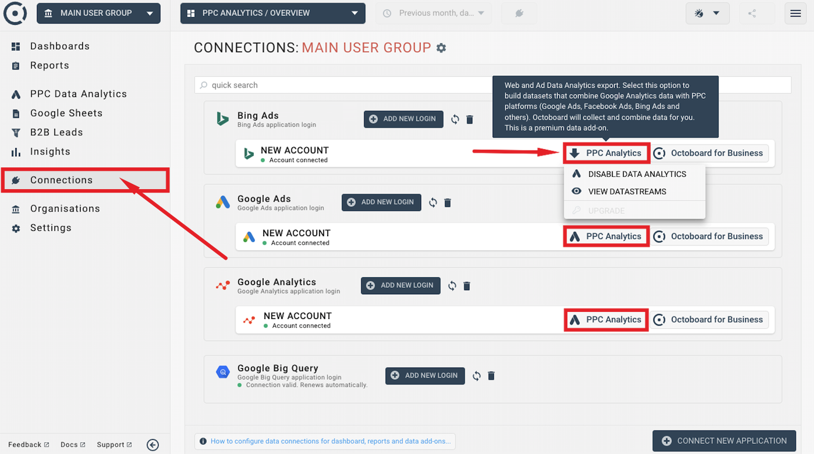Open B2B Leads in sidebar

tap(56, 133)
